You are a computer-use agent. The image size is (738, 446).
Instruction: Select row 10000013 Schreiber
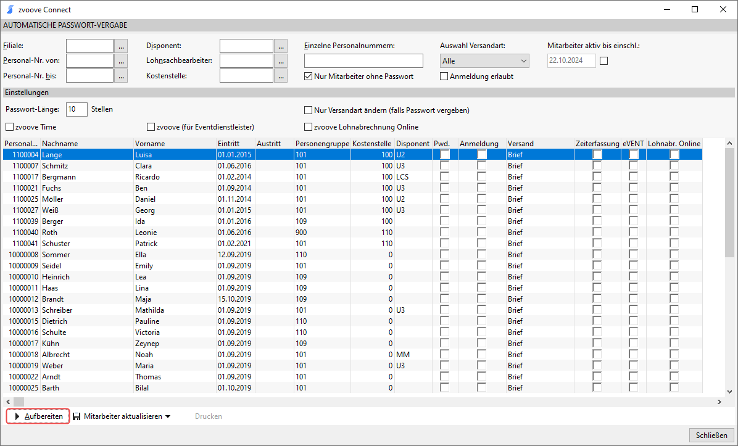(352, 310)
